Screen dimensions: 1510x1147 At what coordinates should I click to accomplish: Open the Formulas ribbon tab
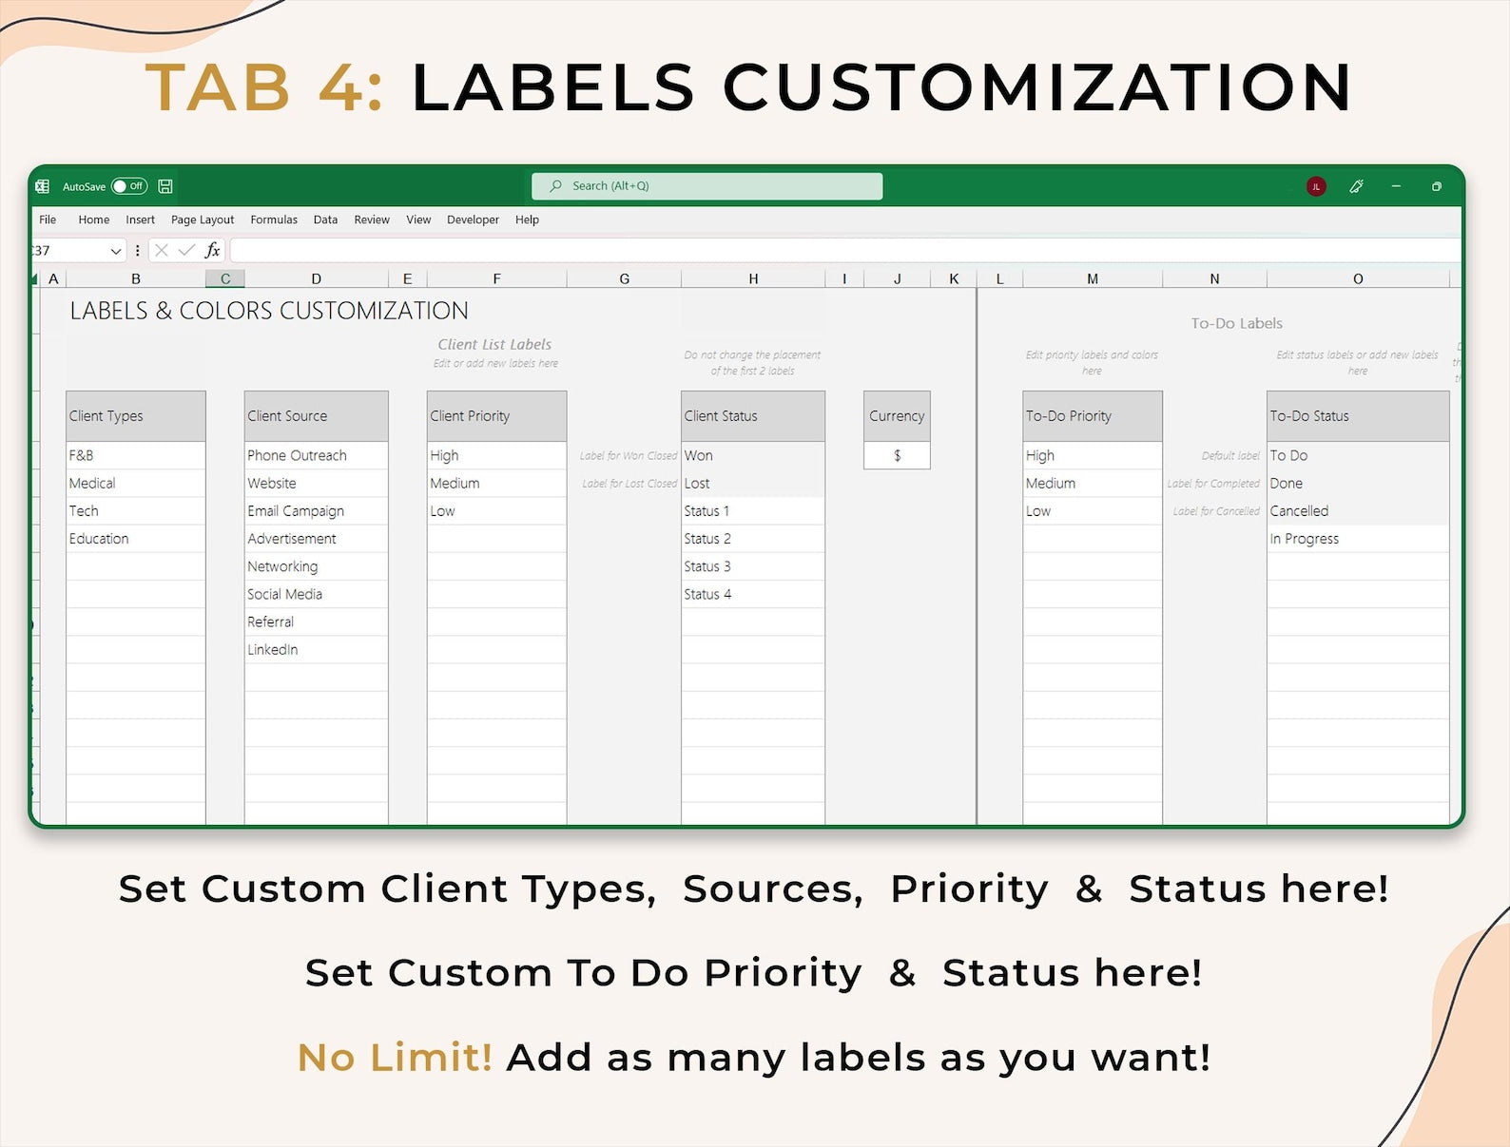click(274, 220)
